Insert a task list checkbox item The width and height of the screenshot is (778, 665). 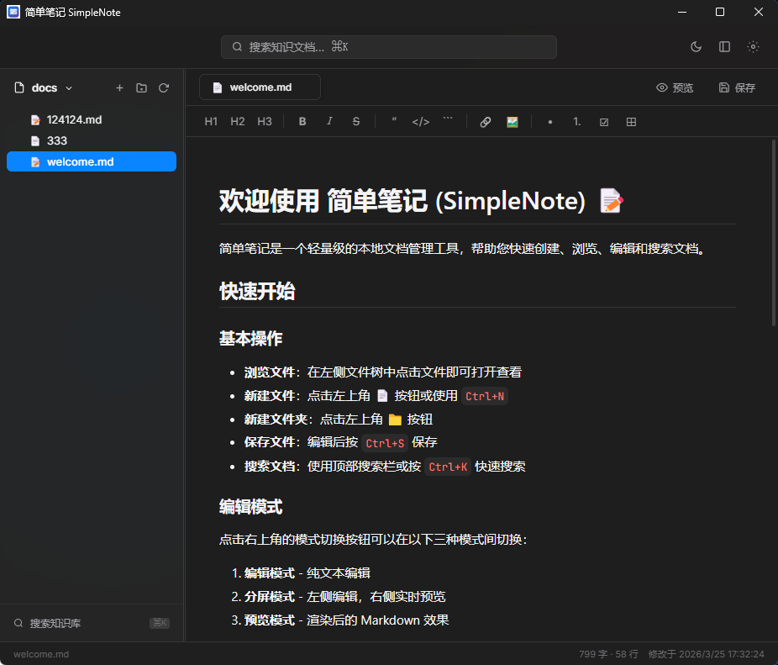click(x=603, y=121)
